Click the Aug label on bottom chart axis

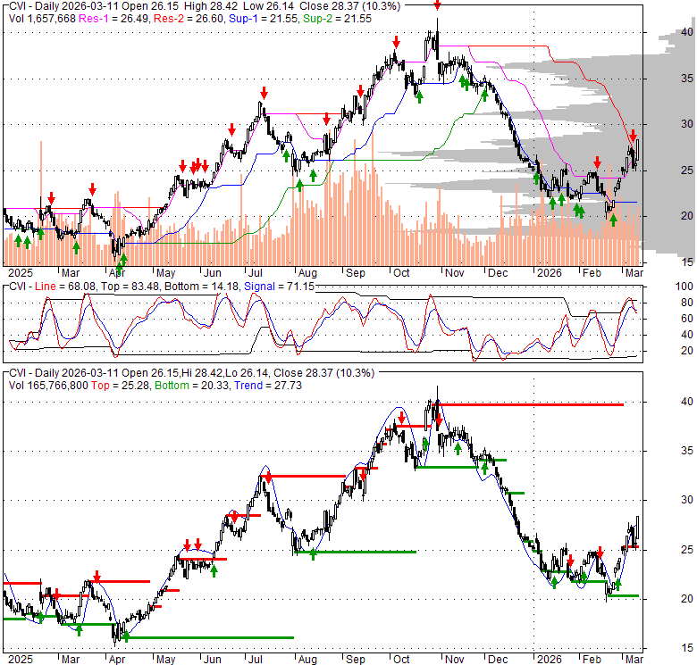[x=307, y=660]
